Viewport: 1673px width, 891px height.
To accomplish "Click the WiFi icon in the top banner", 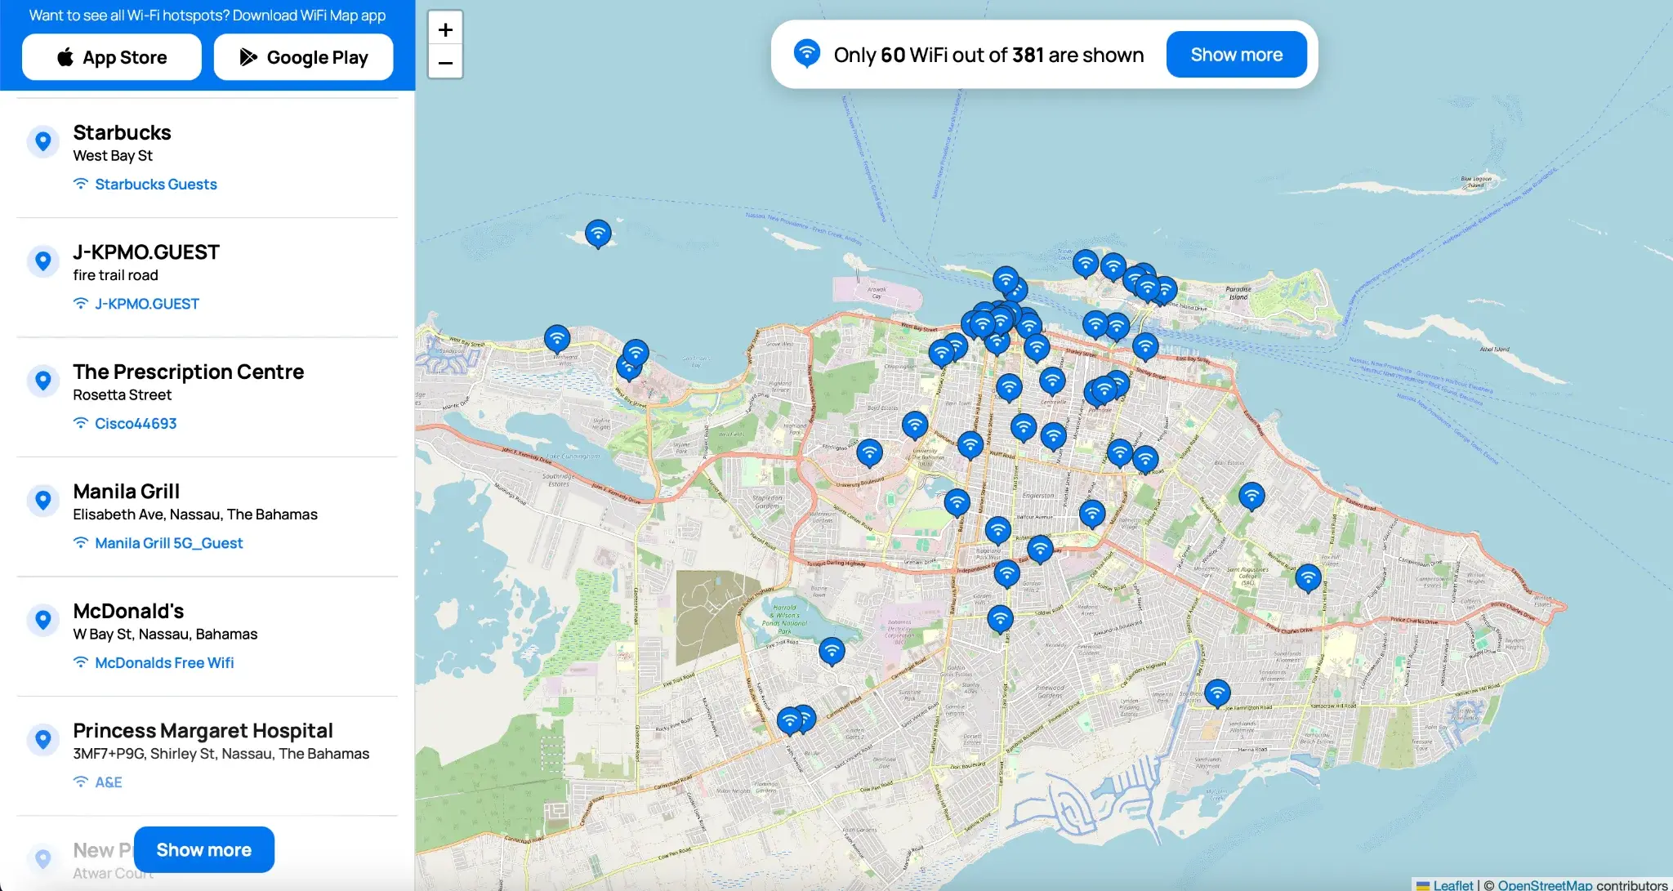I will point(807,54).
